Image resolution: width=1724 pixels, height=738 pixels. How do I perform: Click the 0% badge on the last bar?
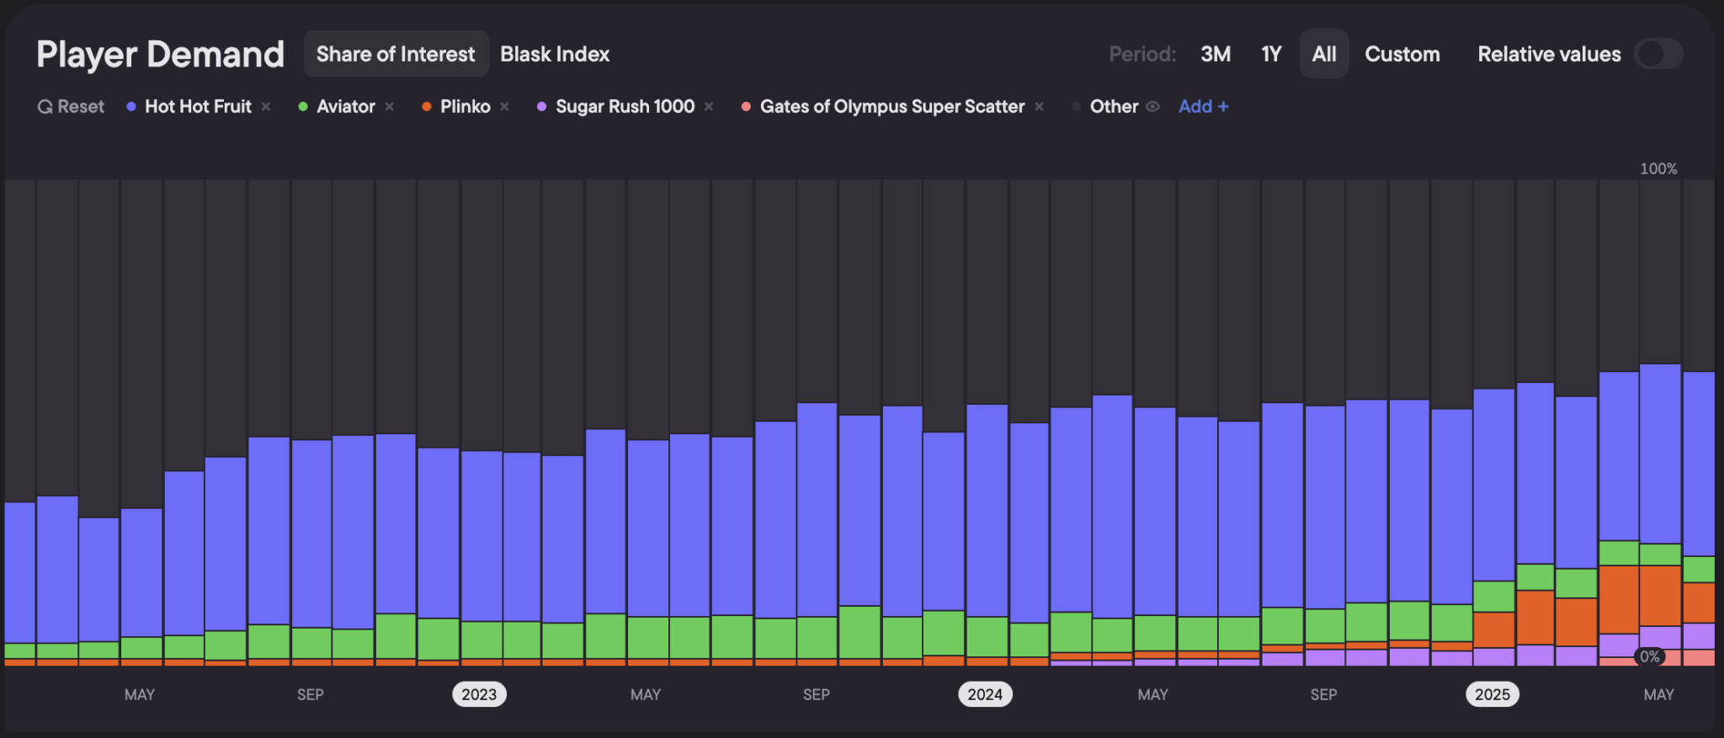(1650, 656)
